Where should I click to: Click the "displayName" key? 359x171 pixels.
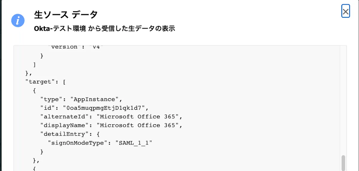(63, 125)
